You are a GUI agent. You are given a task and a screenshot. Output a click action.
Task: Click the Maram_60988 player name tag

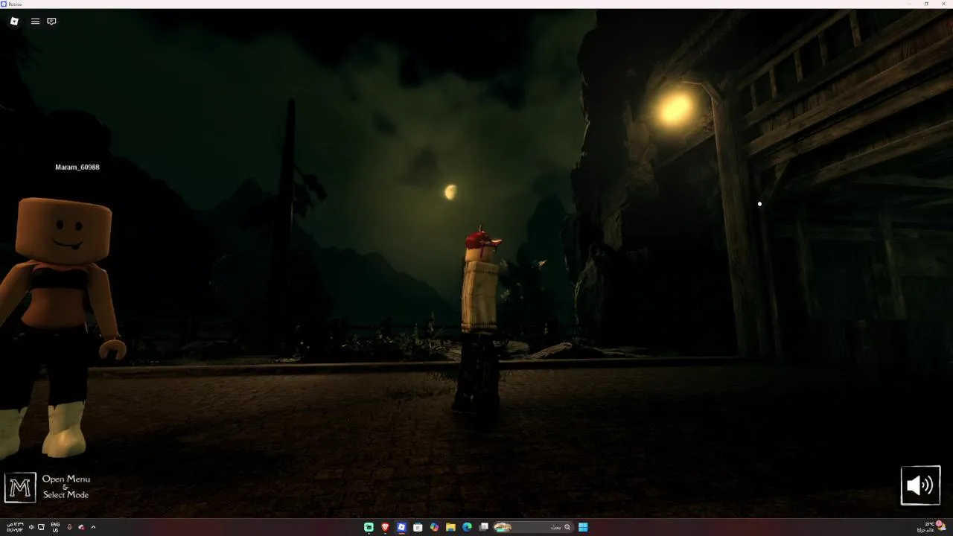coord(77,167)
